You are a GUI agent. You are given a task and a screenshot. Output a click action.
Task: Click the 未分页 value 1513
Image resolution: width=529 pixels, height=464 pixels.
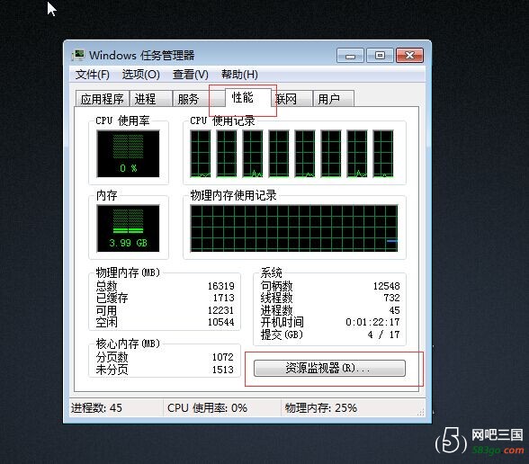pyautogui.click(x=223, y=370)
